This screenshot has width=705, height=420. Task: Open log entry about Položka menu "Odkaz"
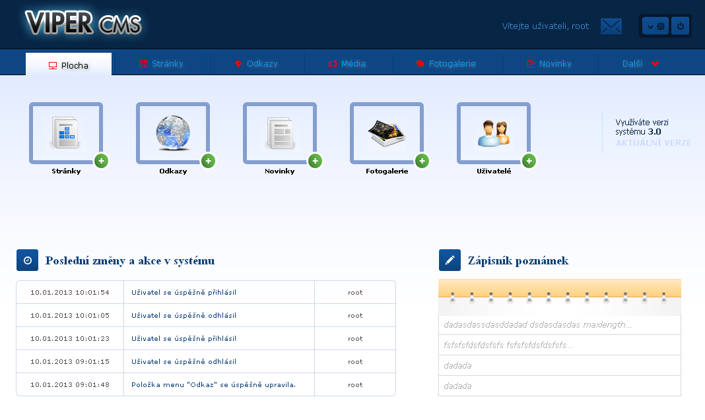[x=213, y=384]
